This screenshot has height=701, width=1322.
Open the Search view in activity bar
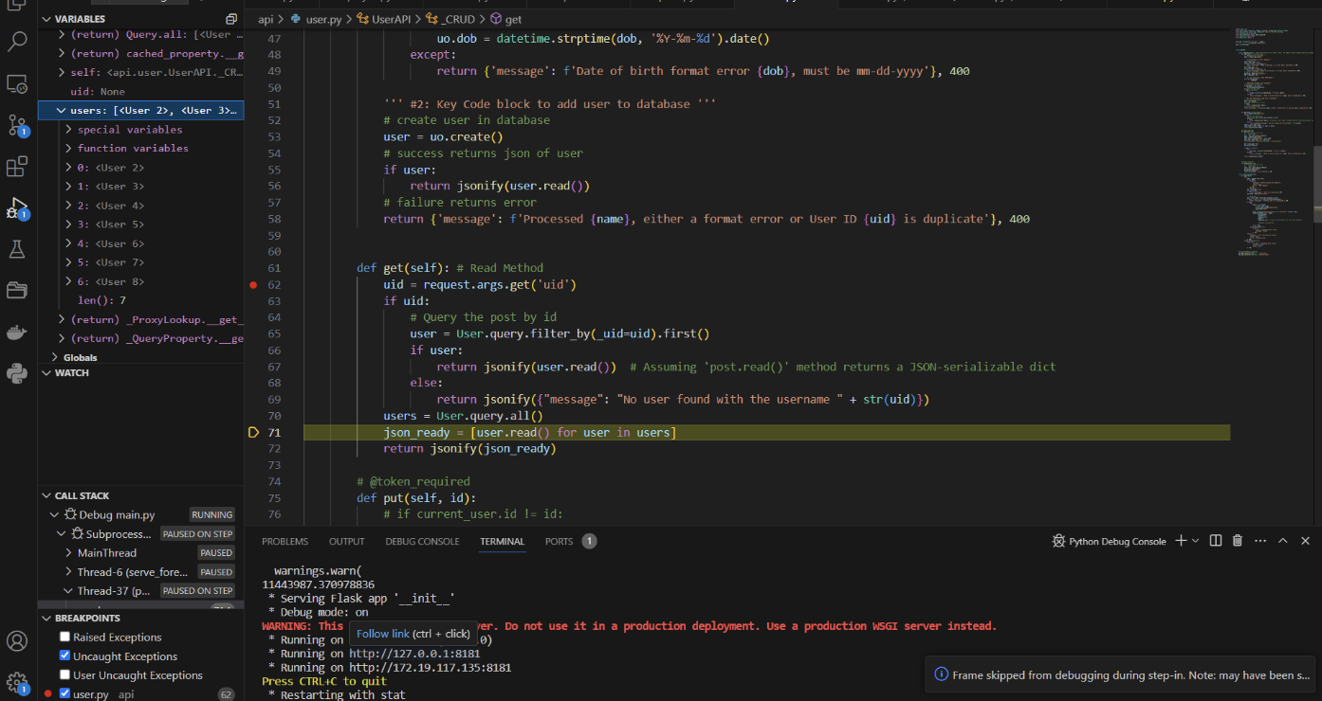[x=18, y=42]
